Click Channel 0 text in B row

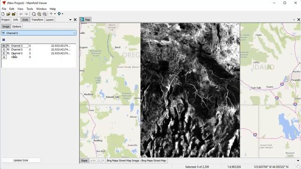pos(17,53)
